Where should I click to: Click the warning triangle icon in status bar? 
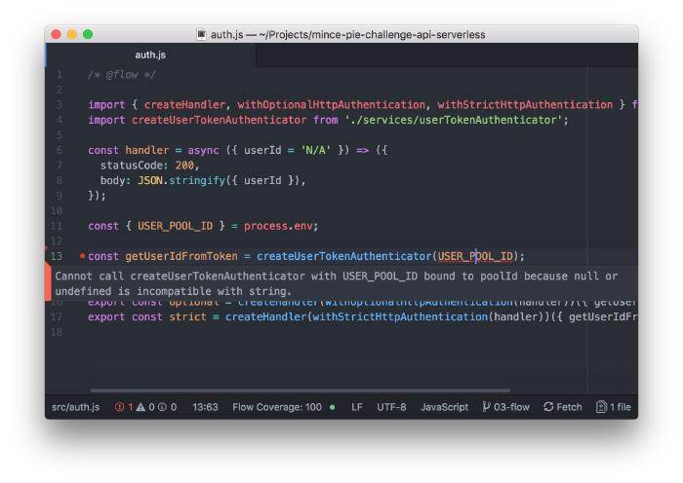pyautogui.click(x=141, y=407)
